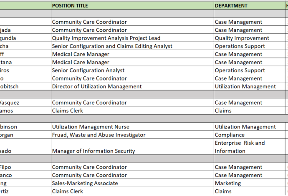Select Medical Care Manager in 'tana' row
288x196 pixels.
[x=132, y=62]
